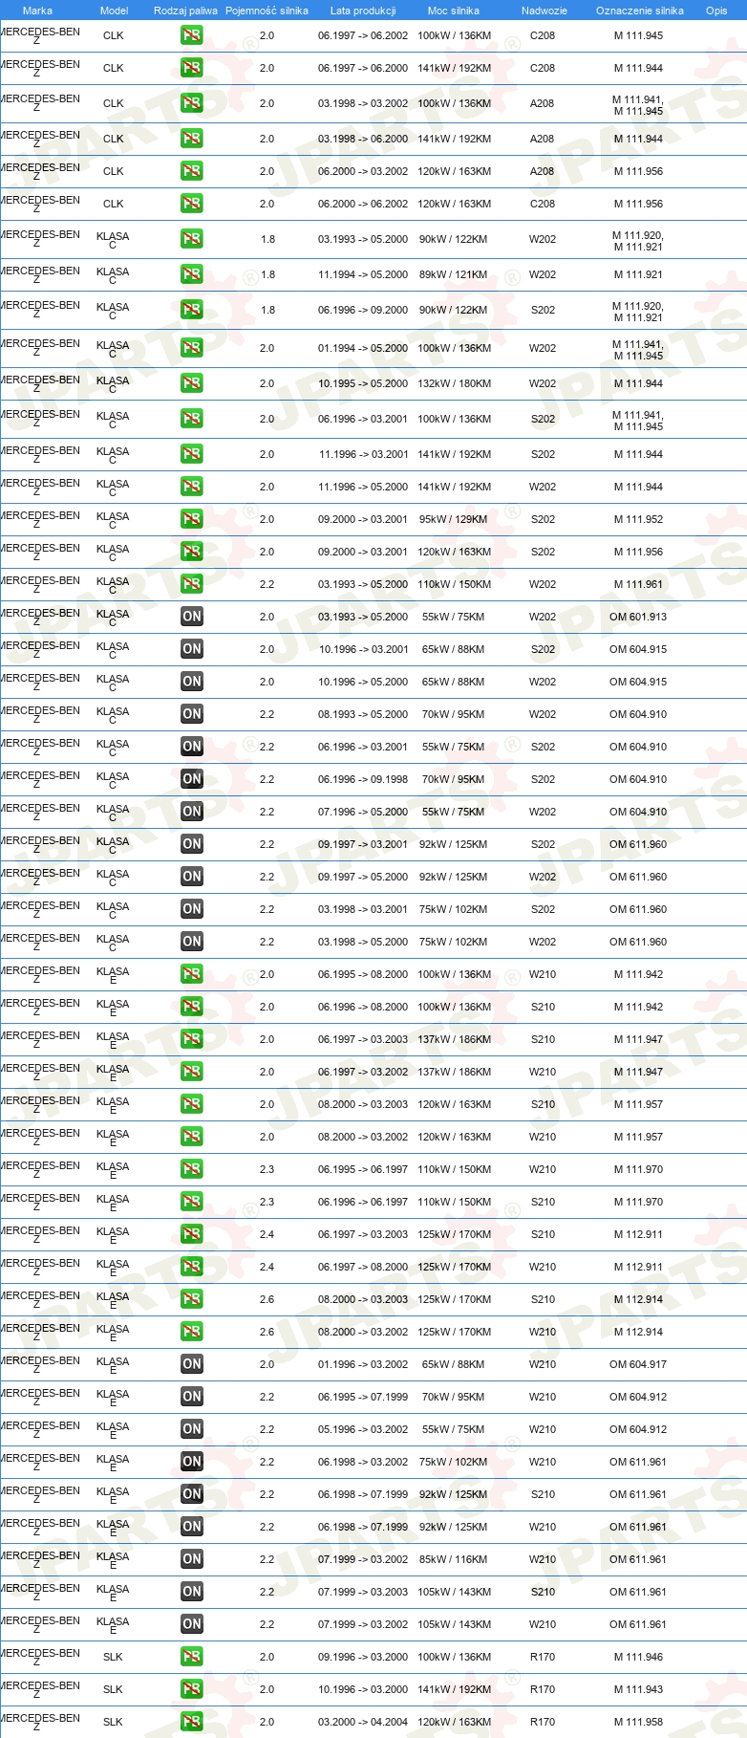
Task: Click the Lata produkcji column header
Action: pos(363,11)
